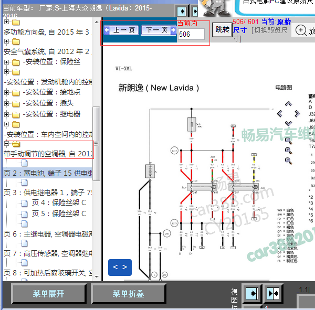
Task: Click the second arrow icon in top bar
Action: 195,11
